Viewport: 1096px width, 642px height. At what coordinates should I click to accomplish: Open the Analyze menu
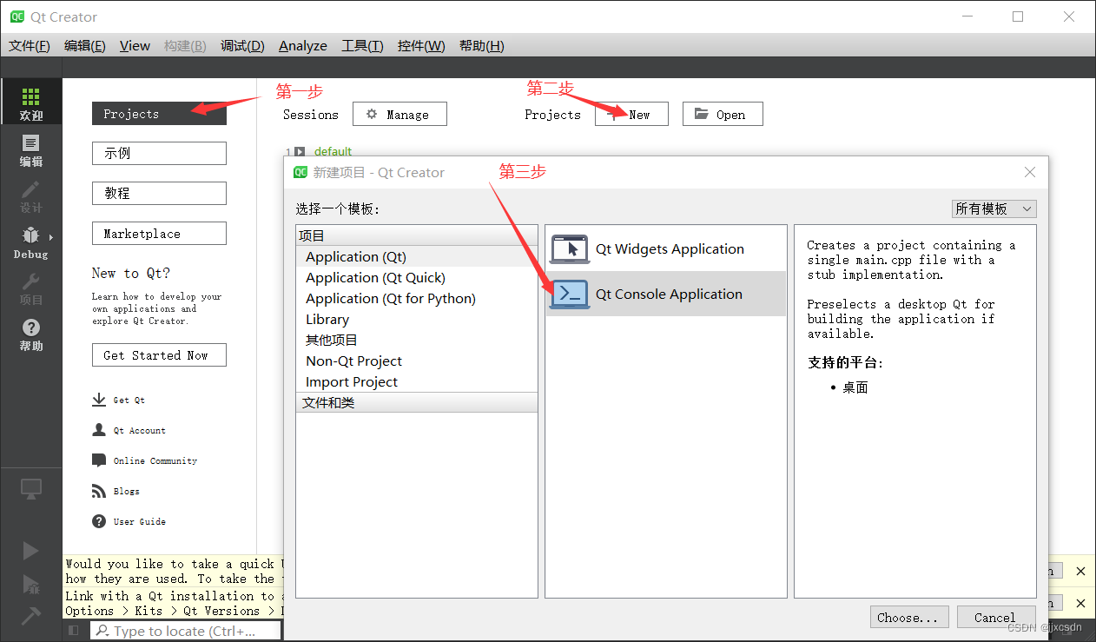pyautogui.click(x=303, y=45)
